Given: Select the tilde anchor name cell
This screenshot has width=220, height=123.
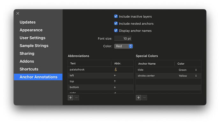Looking at the screenshot, I should [x=140, y=70].
